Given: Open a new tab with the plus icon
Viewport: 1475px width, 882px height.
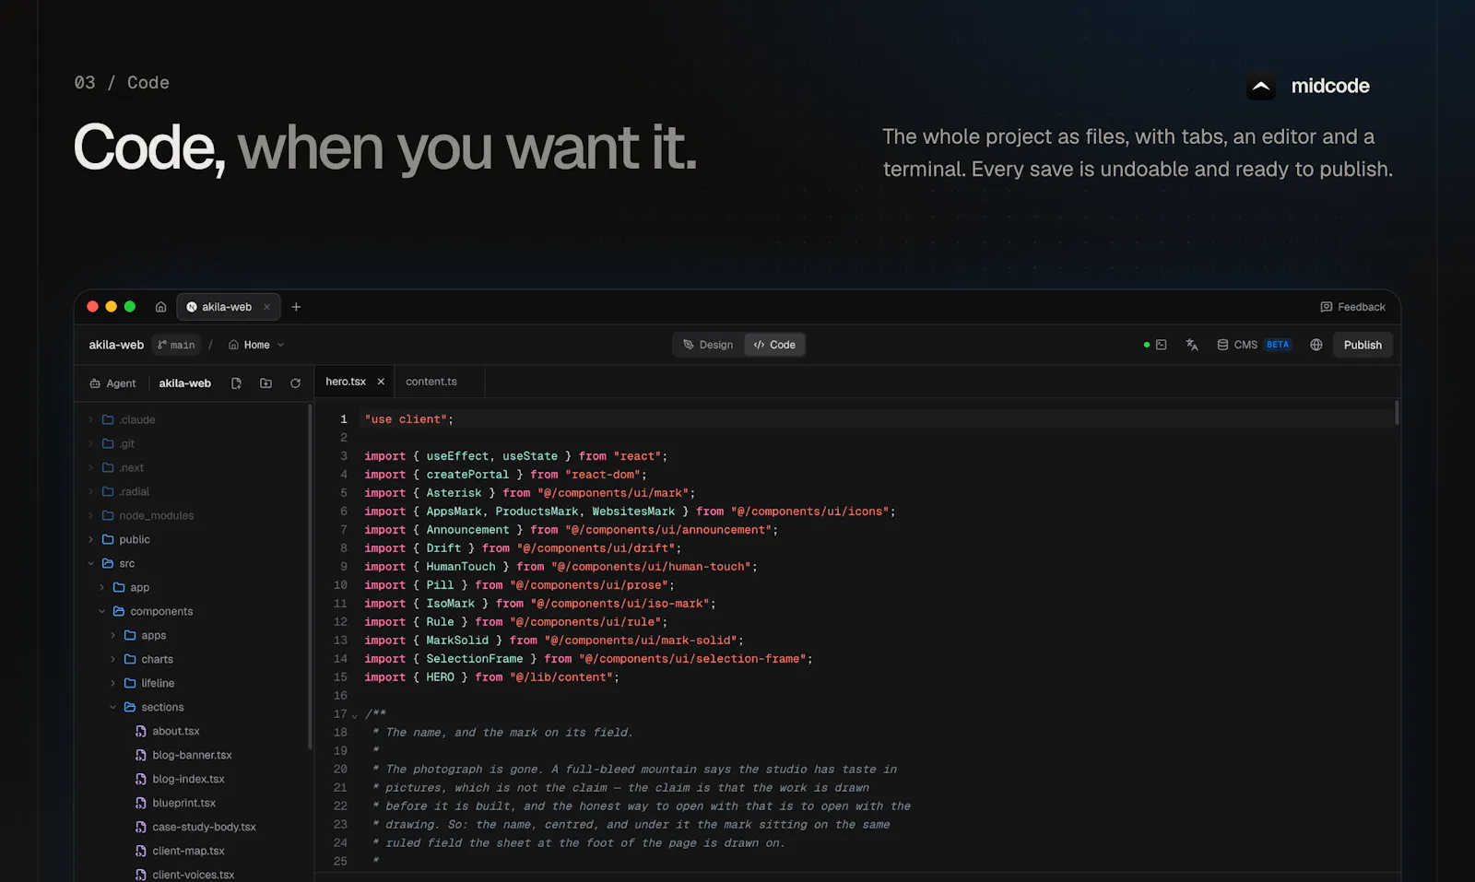Looking at the screenshot, I should pos(296,307).
